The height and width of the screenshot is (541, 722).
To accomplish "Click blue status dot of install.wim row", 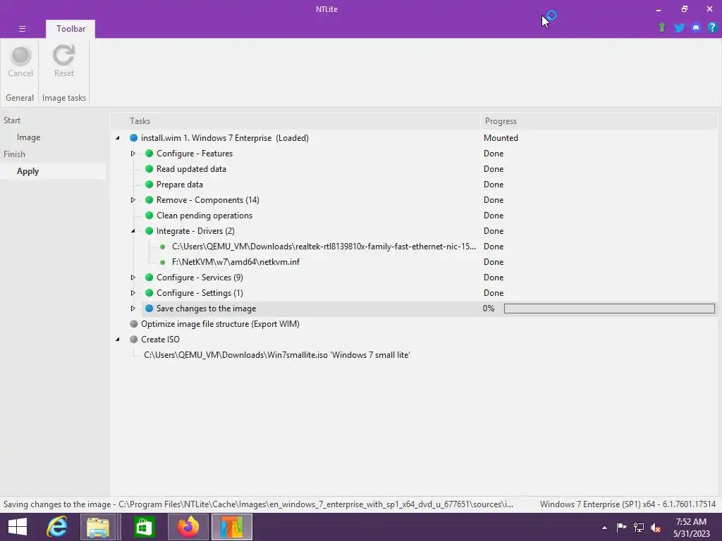I will (x=133, y=138).
